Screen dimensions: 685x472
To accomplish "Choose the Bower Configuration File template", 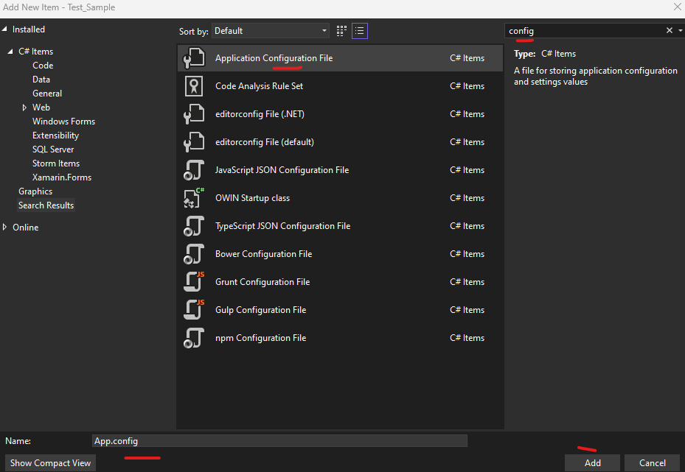I will pyautogui.click(x=262, y=253).
